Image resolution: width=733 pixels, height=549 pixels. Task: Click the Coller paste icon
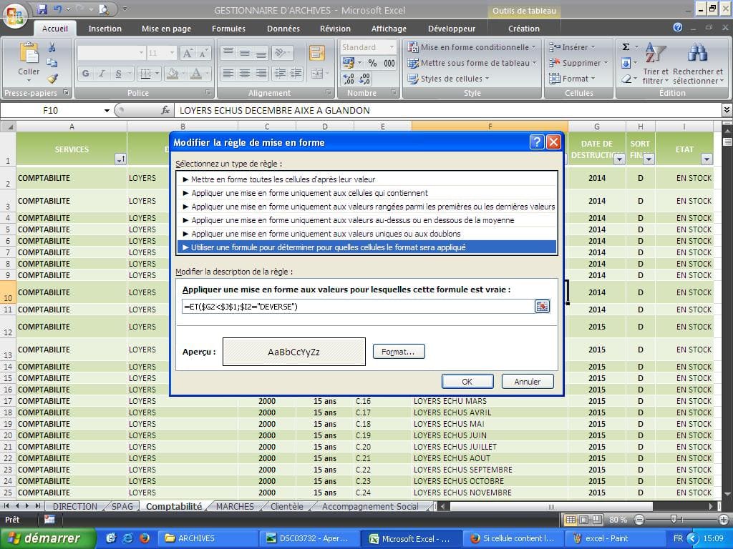[29, 56]
